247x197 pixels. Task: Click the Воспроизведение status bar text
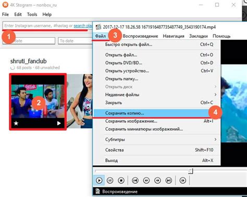point(120,192)
